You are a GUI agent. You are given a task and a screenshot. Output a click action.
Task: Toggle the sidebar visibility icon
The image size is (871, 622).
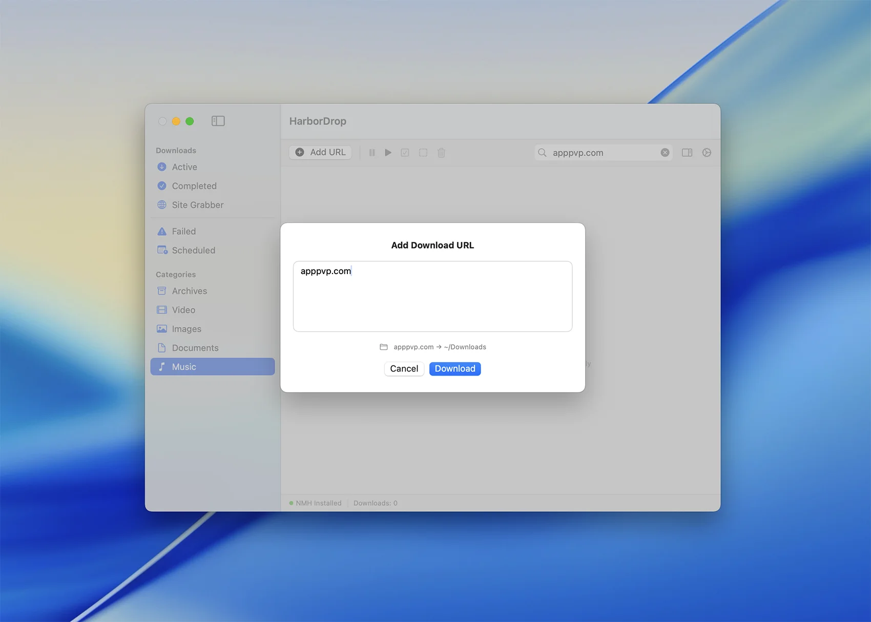point(218,121)
